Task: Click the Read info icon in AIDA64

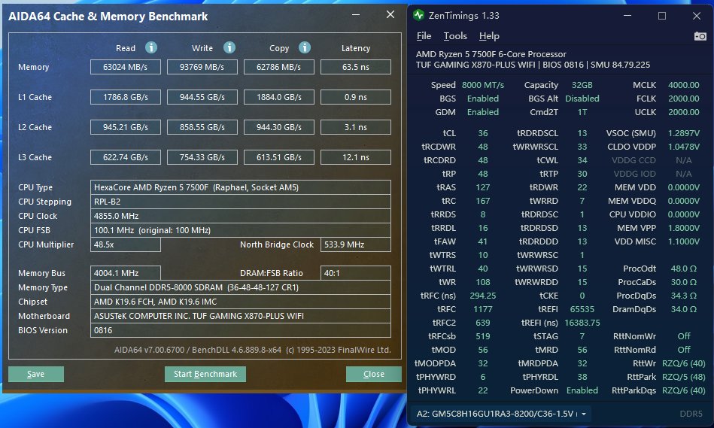Action: (151, 47)
